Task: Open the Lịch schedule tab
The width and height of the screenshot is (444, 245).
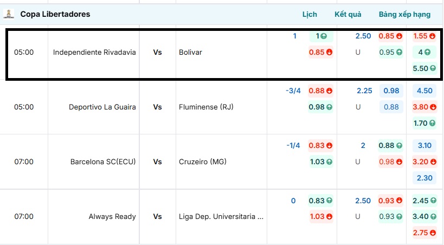Action: tap(310, 14)
